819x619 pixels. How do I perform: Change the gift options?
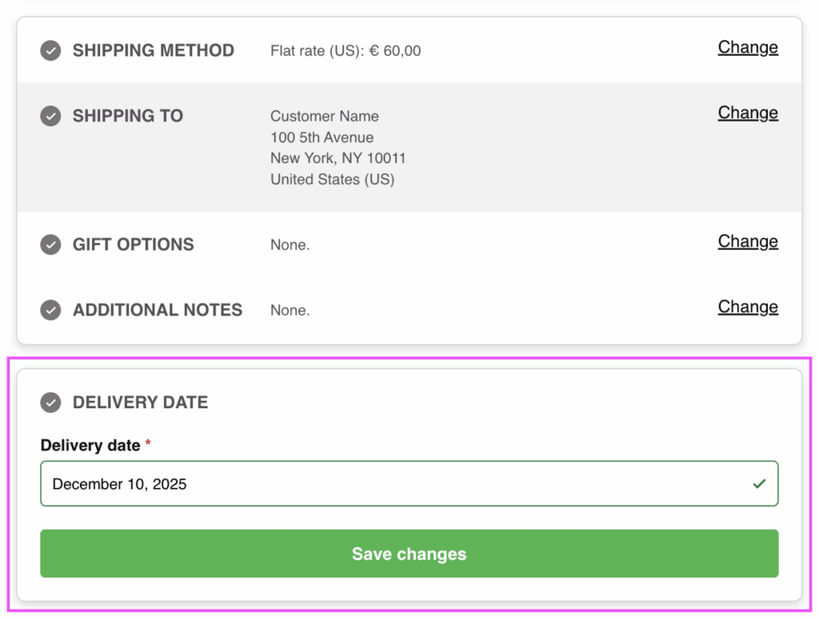click(x=747, y=241)
